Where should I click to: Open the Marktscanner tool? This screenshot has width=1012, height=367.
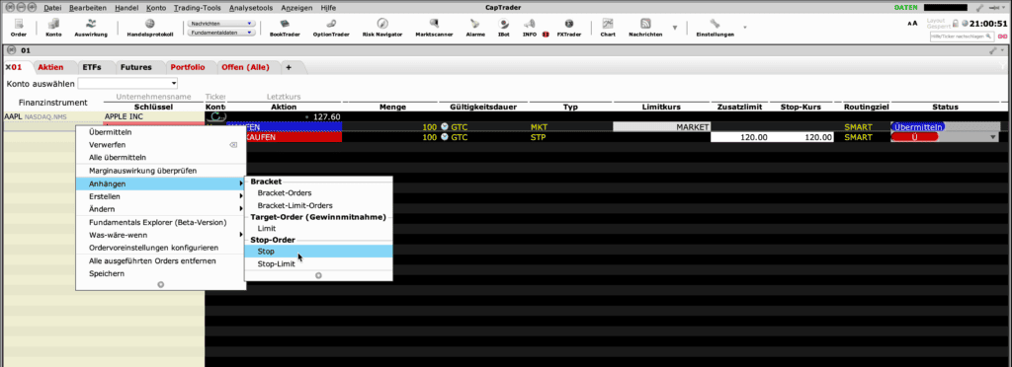coord(434,28)
